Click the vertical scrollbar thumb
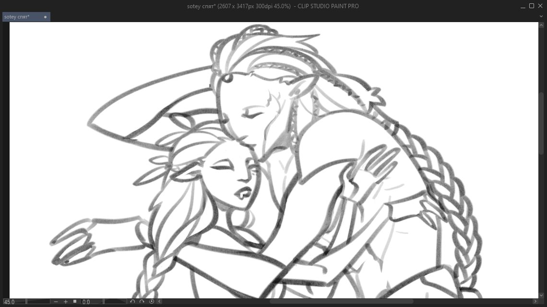This screenshot has width=547, height=307. pyautogui.click(x=542, y=123)
